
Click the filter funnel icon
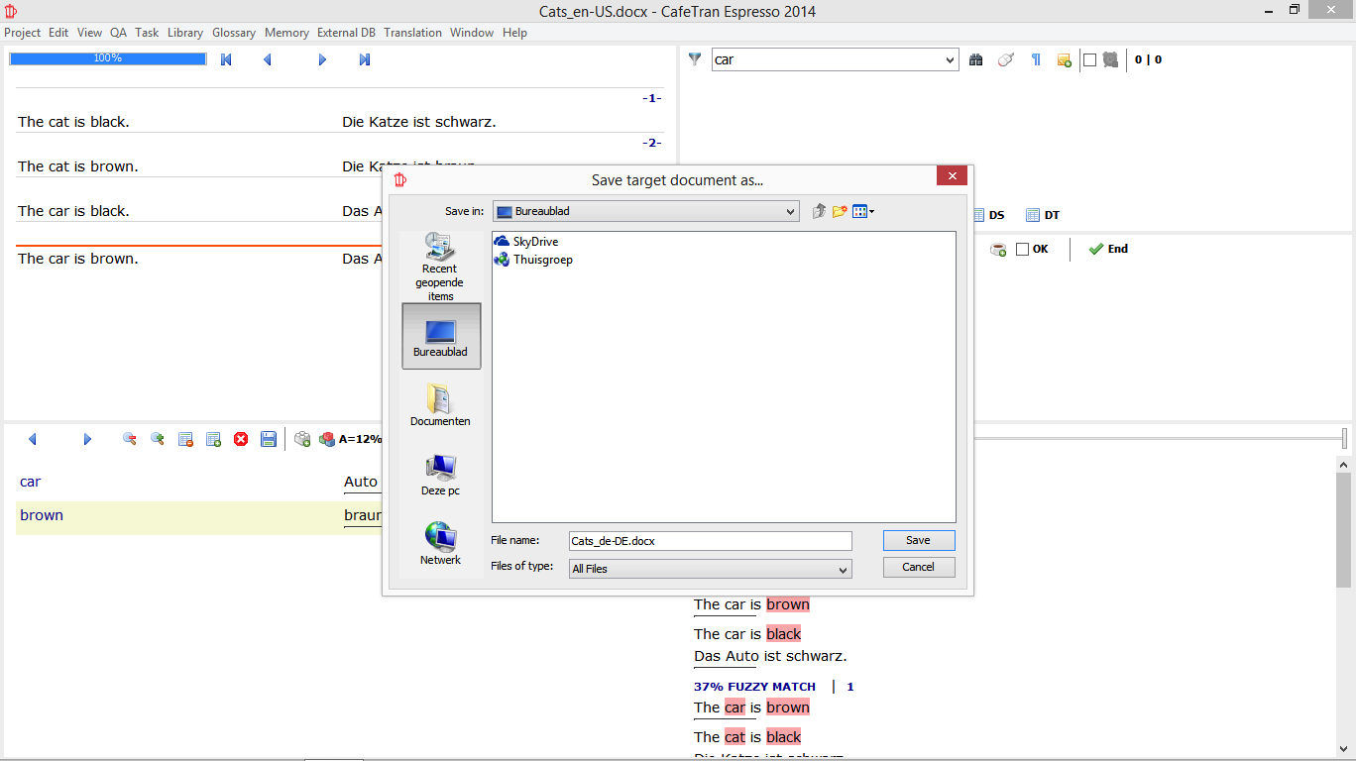(695, 59)
